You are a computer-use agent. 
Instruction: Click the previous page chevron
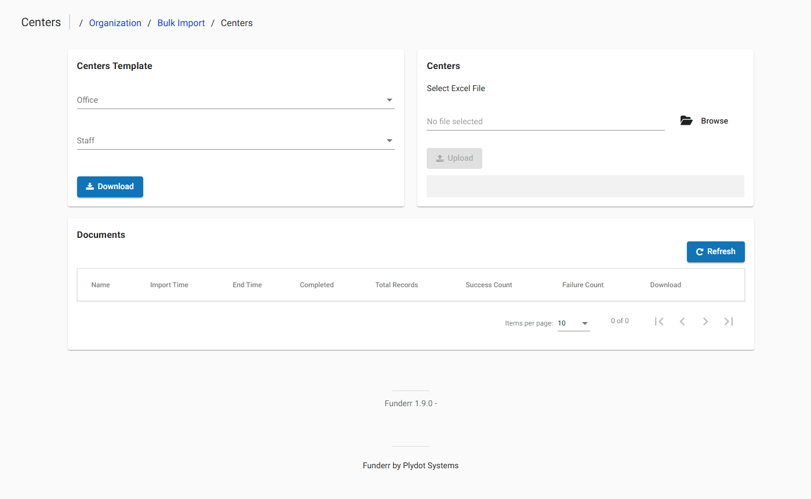coord(682,321)
